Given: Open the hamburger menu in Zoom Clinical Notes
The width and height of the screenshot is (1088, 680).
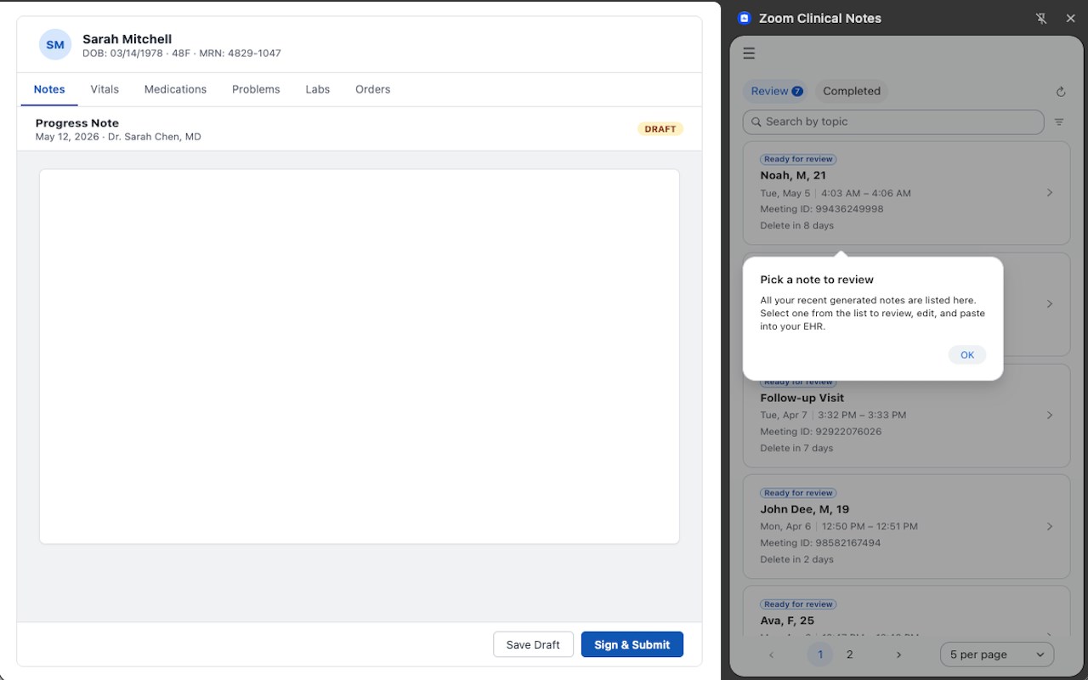Looking at the screenshot, I should pos(749,54).
